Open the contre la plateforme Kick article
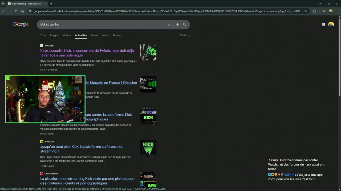341x191 pixels. pyautogui.click(x=108, y=117)
